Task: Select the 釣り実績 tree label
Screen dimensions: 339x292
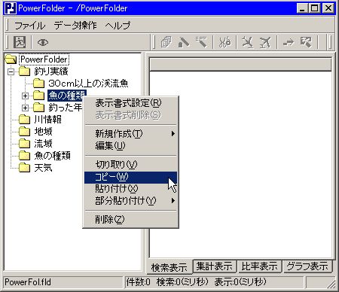Action: coord(51,71)
